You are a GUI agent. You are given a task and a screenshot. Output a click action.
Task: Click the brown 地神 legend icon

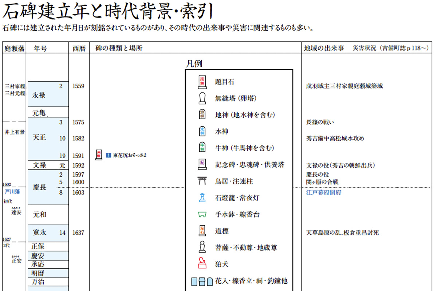[x=202, y=115]
